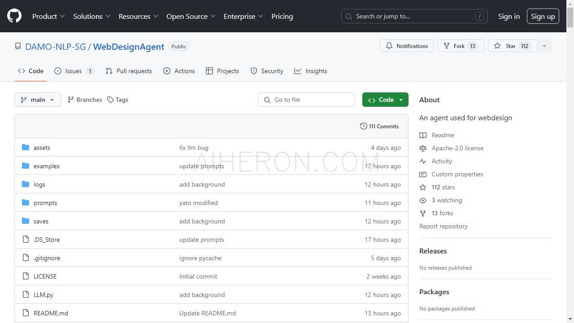Viewport: 574px width, 323px height.
Task: Click the Custom properties icon
Action: (x=423, y=174)
